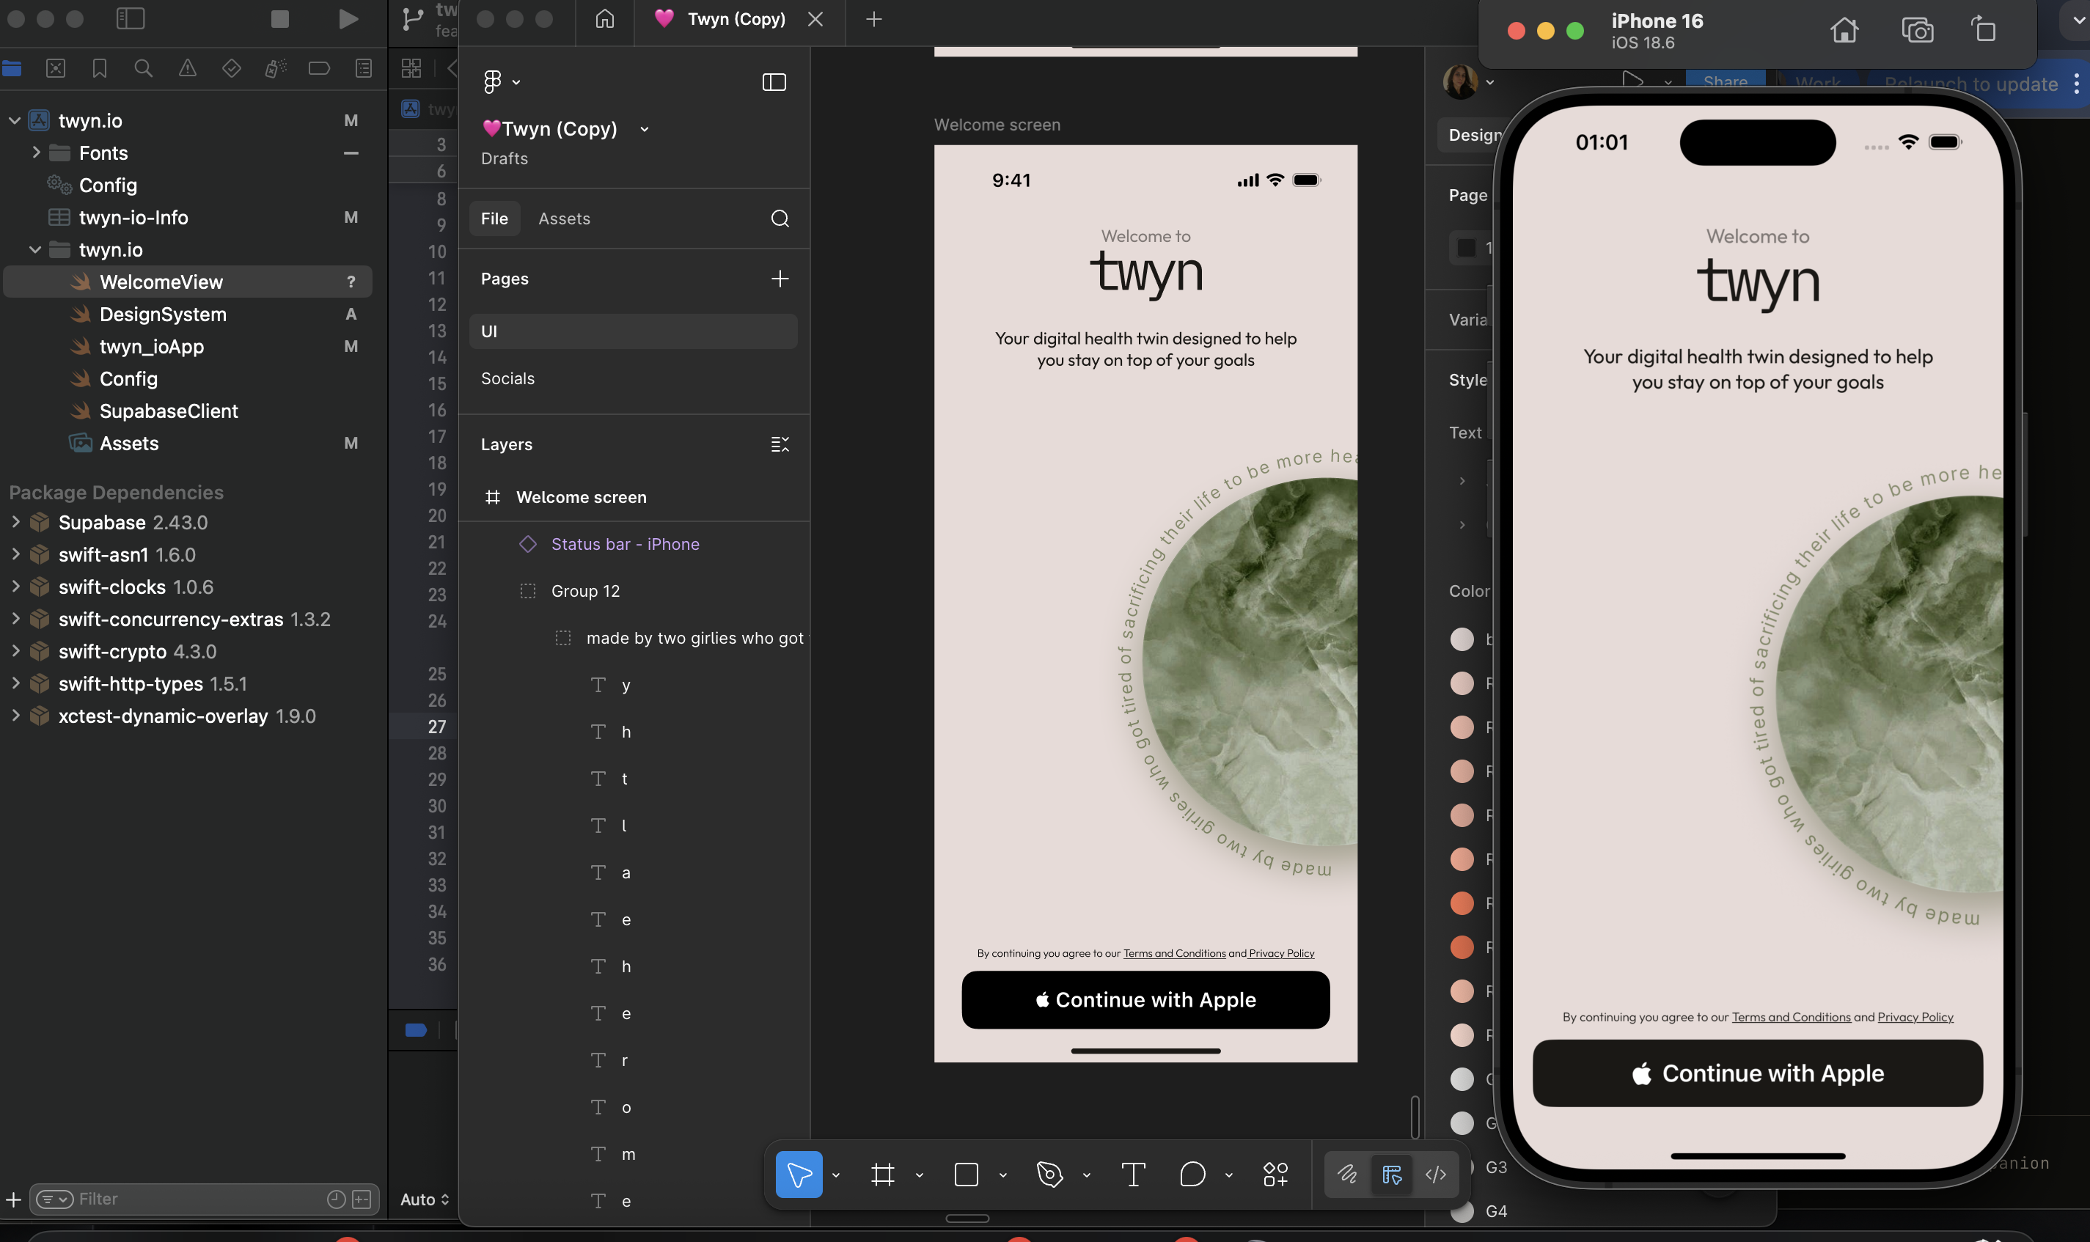Select the Move tool in Figma
This screenshot has width=2090, height=1242.
(x=799, y=1175)
